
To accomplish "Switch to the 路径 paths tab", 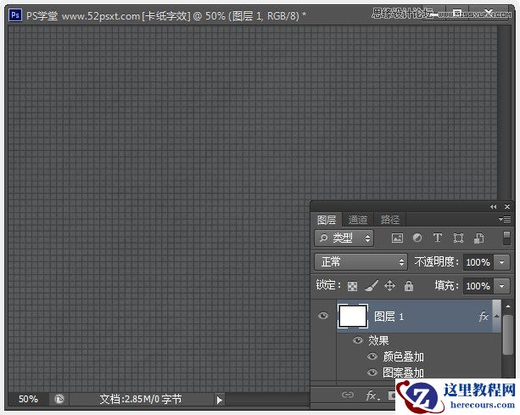I will pyautogui.click(x=390, y=220).
